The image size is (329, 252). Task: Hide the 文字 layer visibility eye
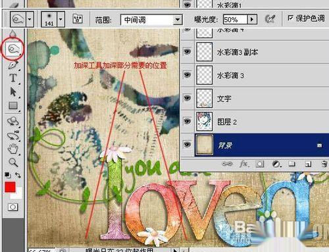click(187, 98)
